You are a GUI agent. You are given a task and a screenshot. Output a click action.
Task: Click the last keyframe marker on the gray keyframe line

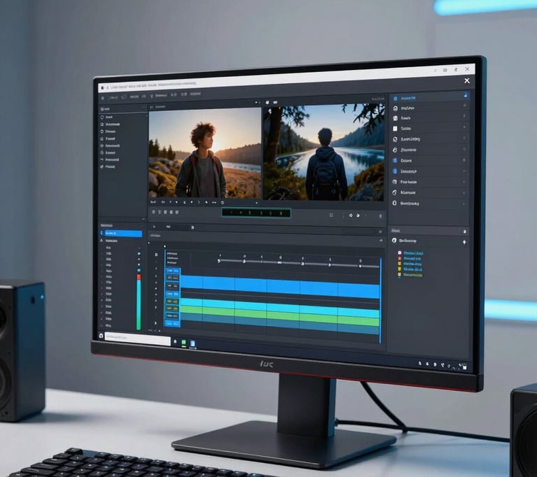[360, 265]
